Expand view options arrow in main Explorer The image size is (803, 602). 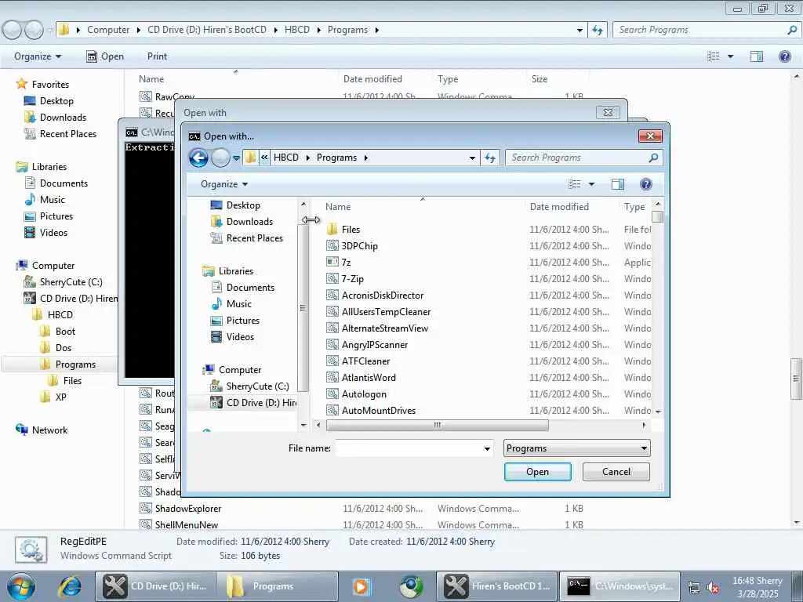click(x=730, y=56)
